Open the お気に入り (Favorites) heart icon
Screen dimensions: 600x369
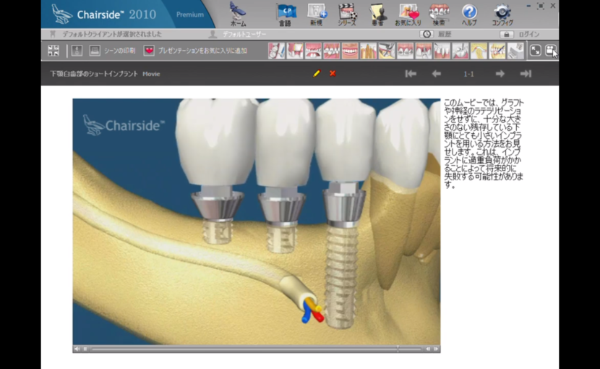pyautogui.click(x=408, y=14)
